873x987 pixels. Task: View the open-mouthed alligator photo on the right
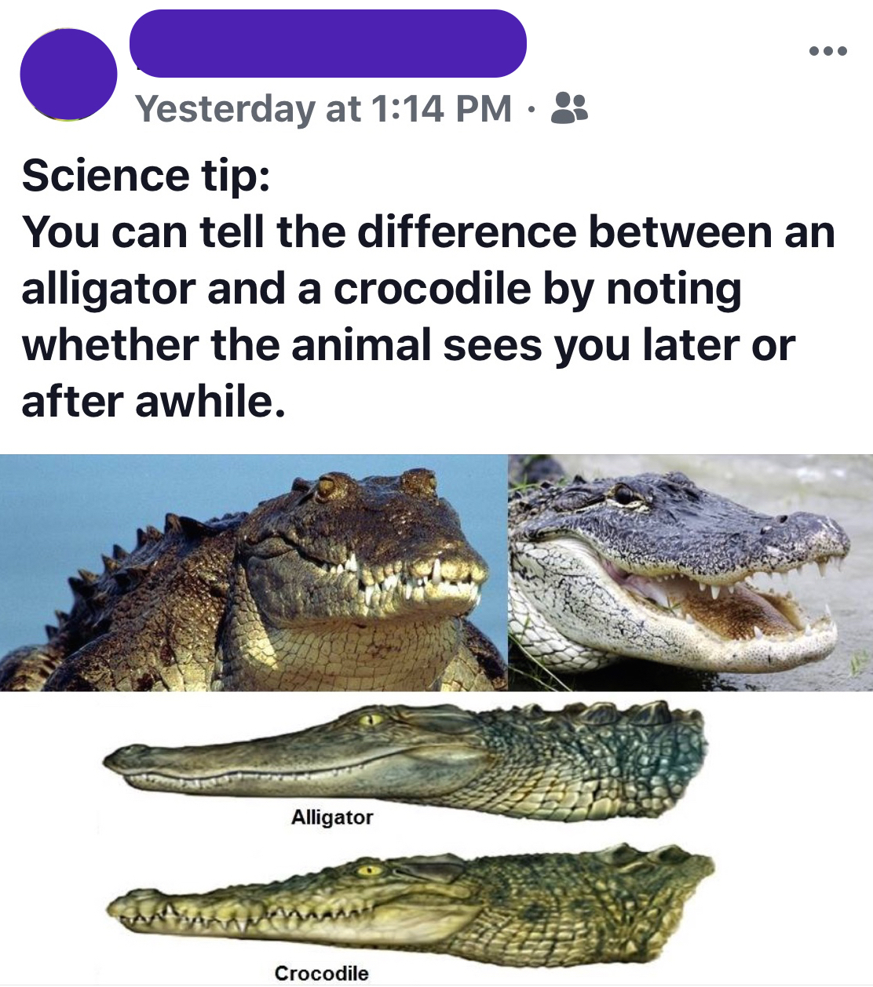[691, 573]
